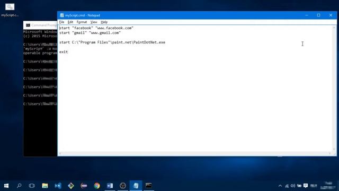Minimize the Notepad window
The image size is (339, 191).
[x=307, y=15]
